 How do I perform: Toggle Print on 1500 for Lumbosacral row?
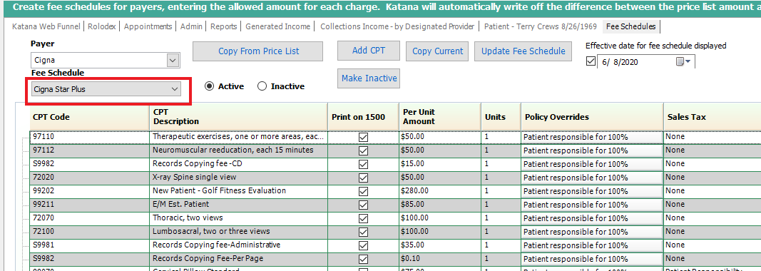[x=363, y=232]
